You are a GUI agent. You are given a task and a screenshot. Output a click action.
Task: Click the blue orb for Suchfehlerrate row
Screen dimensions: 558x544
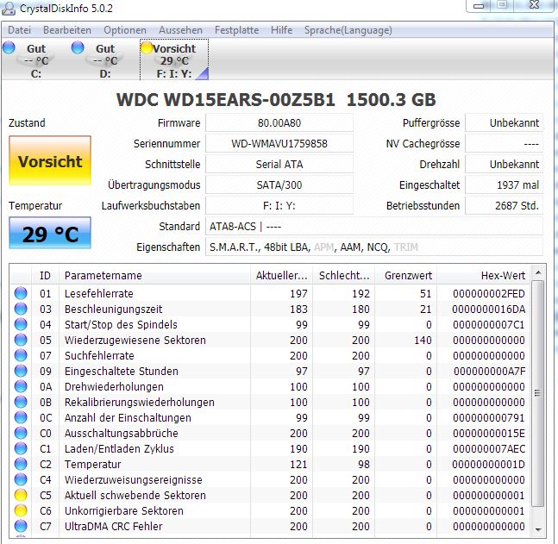[x=21, y=355]
